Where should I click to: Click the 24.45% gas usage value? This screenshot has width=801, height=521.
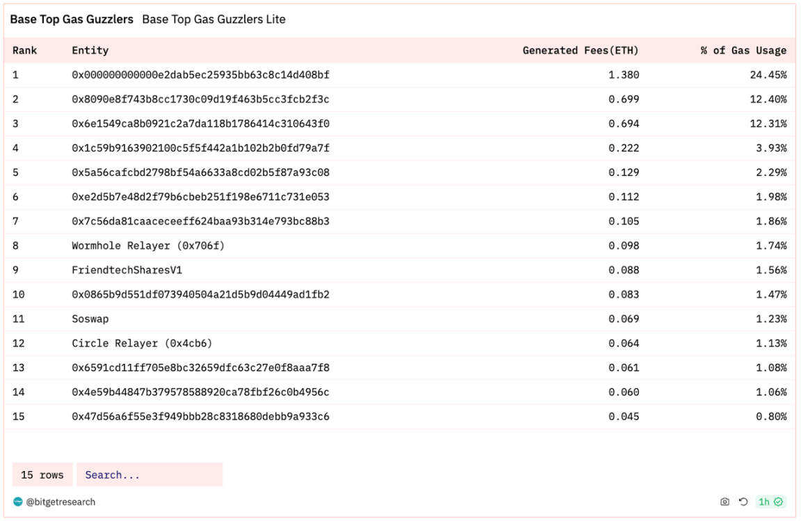768,75
